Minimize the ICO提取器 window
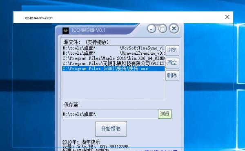245x151 pixels. [x=151, y=29]
